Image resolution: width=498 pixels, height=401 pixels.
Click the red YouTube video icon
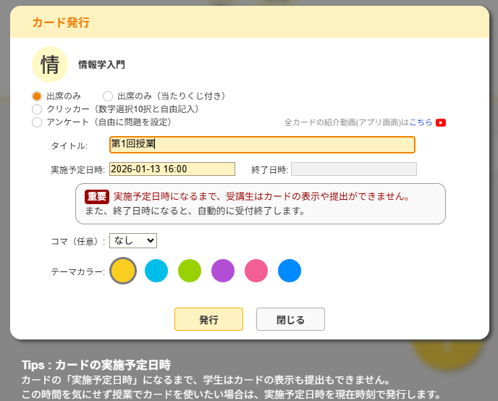440,123
